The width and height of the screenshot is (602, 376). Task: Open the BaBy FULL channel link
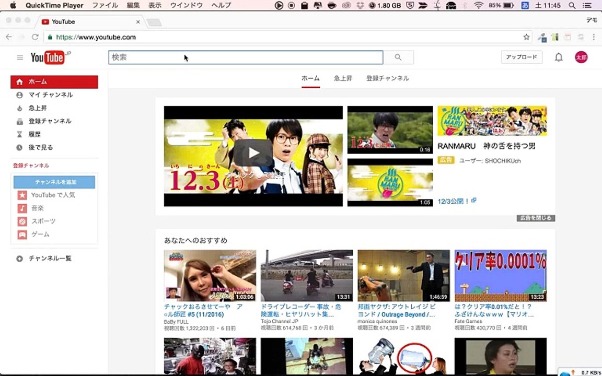point(176,322)
